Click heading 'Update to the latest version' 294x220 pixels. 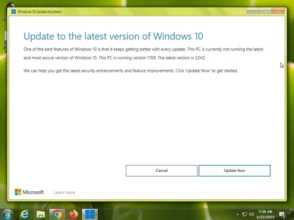click(x=113, y=36)
